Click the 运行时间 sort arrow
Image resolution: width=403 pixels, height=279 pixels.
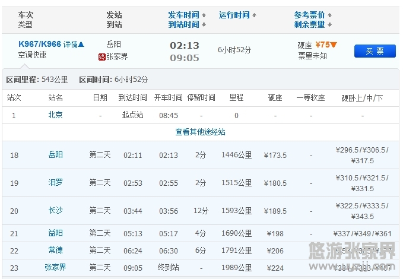click(x=255, y=15)
